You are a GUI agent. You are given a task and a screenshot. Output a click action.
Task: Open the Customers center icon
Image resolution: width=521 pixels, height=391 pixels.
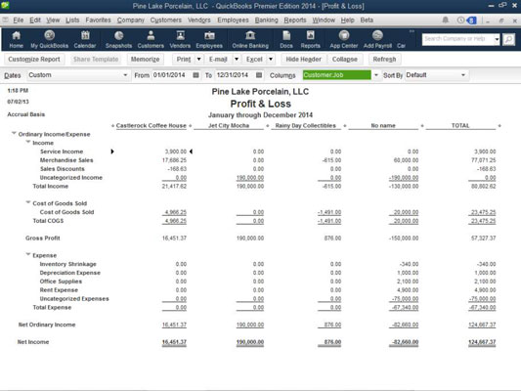[x=151, y=39]
